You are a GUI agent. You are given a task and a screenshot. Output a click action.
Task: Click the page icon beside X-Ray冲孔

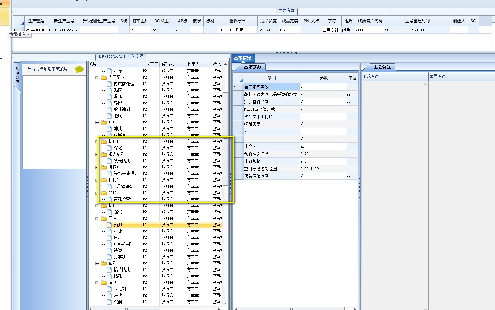[109, 244]
